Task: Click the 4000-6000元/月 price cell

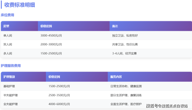Action: click(x=59, y=104)
